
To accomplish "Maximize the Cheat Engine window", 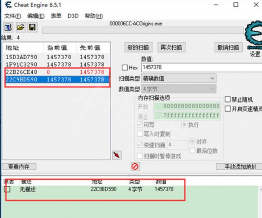I will click(x=236, y=5).
